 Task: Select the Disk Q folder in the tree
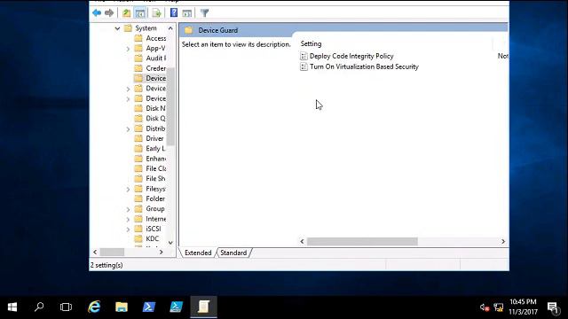pos(155,118)
